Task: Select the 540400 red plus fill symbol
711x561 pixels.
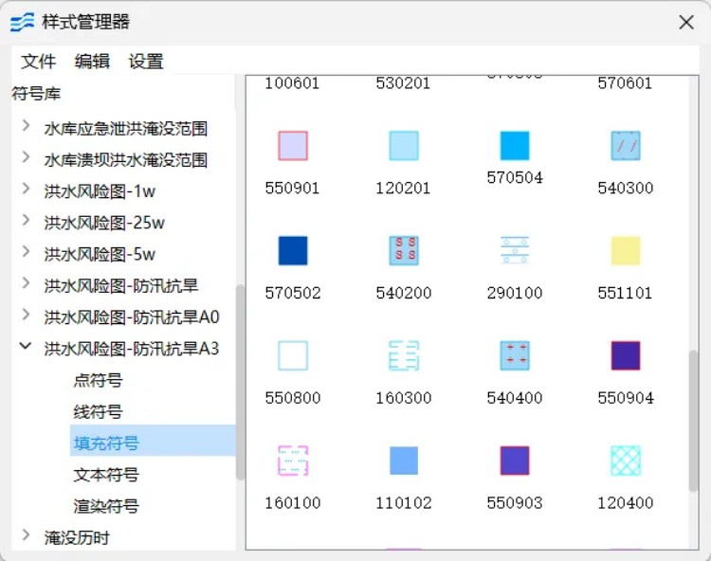Action: [515, 355]
